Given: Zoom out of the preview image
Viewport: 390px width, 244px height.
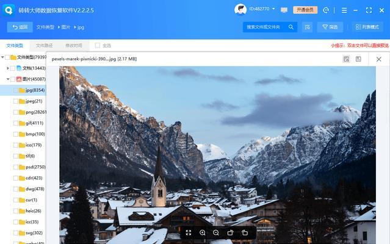Looking at the screenshot, I should (x=216, y=232).
